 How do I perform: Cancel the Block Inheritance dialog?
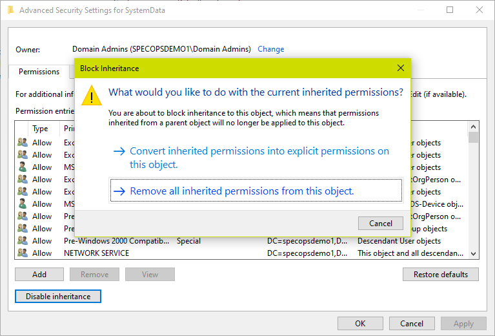380,223
